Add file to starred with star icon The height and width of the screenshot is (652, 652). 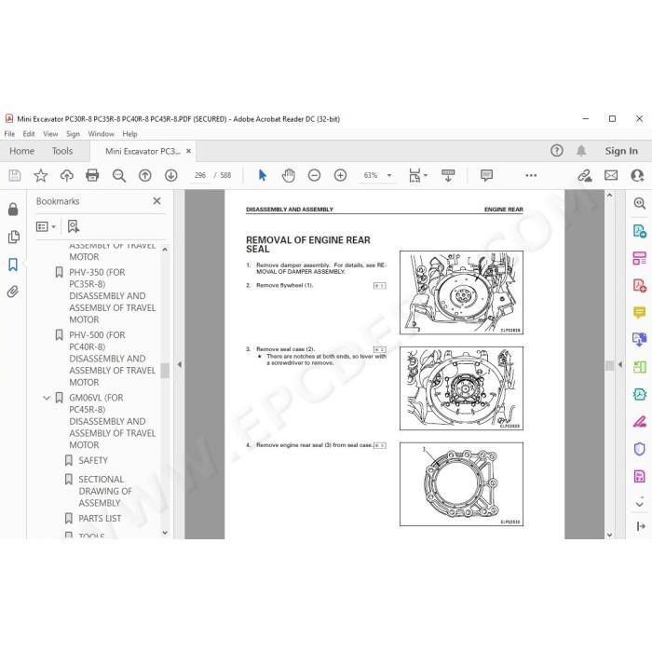pyautogui.click(x=41, y=175)
